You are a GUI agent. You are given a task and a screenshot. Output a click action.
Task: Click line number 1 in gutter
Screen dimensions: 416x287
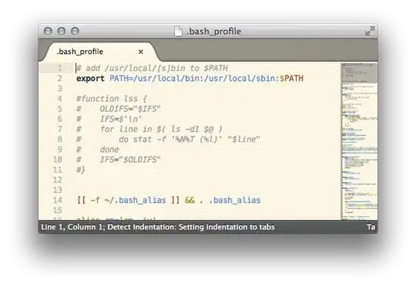pyautogui.click(x=60, y=69)
